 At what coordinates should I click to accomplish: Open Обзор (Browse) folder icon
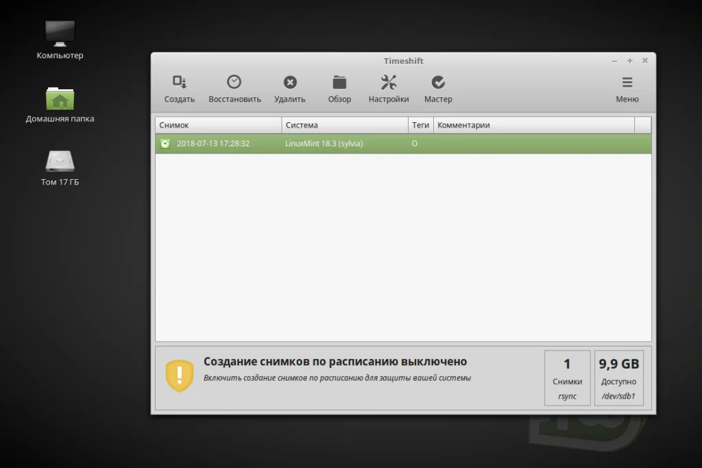tap(339, 89)
